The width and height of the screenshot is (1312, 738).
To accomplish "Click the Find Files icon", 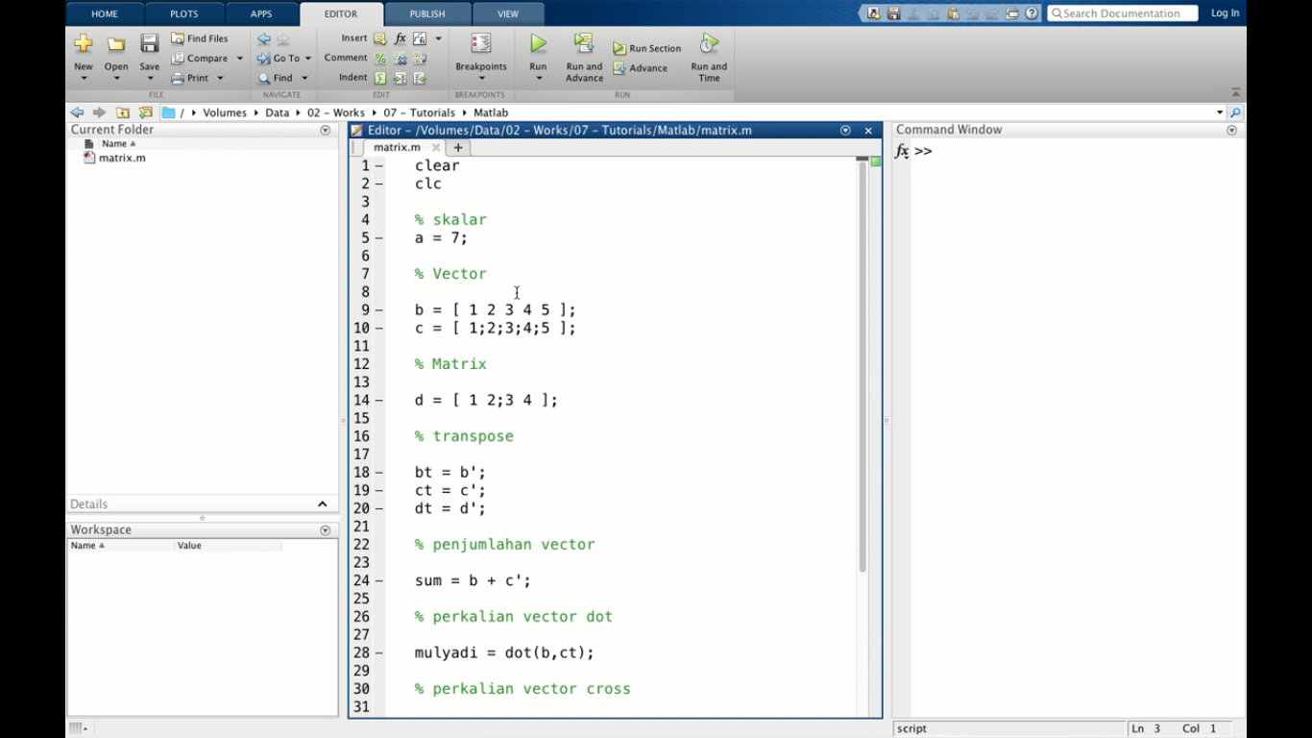I will [178, 38].
